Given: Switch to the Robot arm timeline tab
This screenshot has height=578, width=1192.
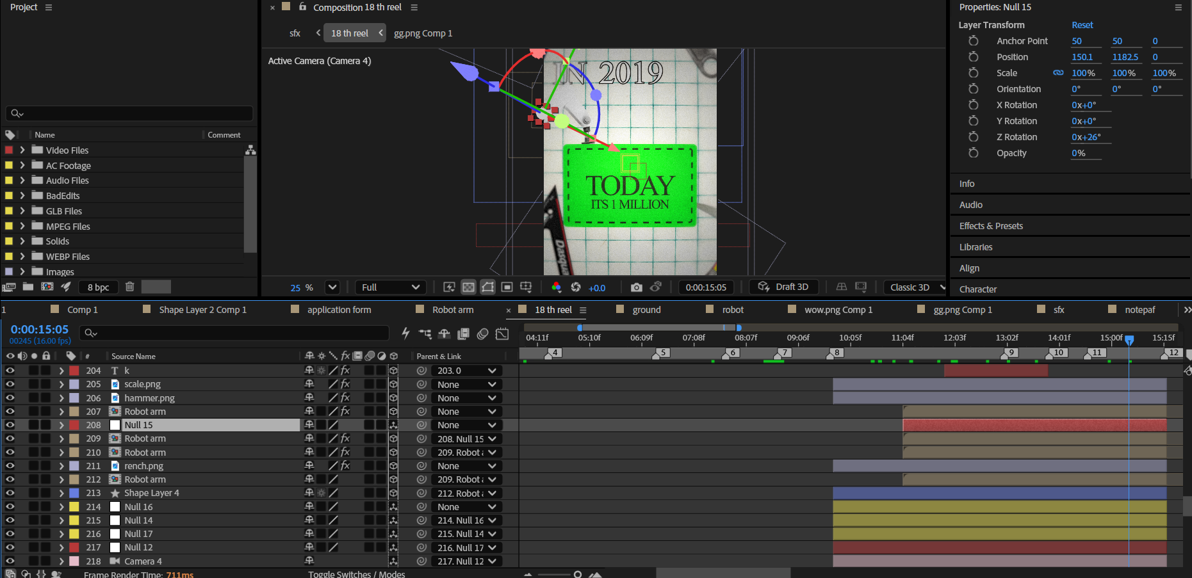Looking at the screenshot, I should (452, 310).
